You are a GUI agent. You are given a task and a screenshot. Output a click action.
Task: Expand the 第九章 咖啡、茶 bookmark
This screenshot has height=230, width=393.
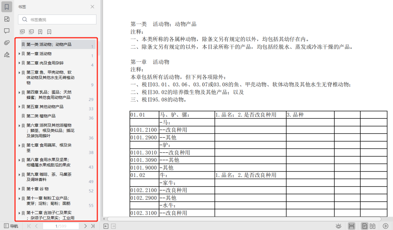click(19, 174)
